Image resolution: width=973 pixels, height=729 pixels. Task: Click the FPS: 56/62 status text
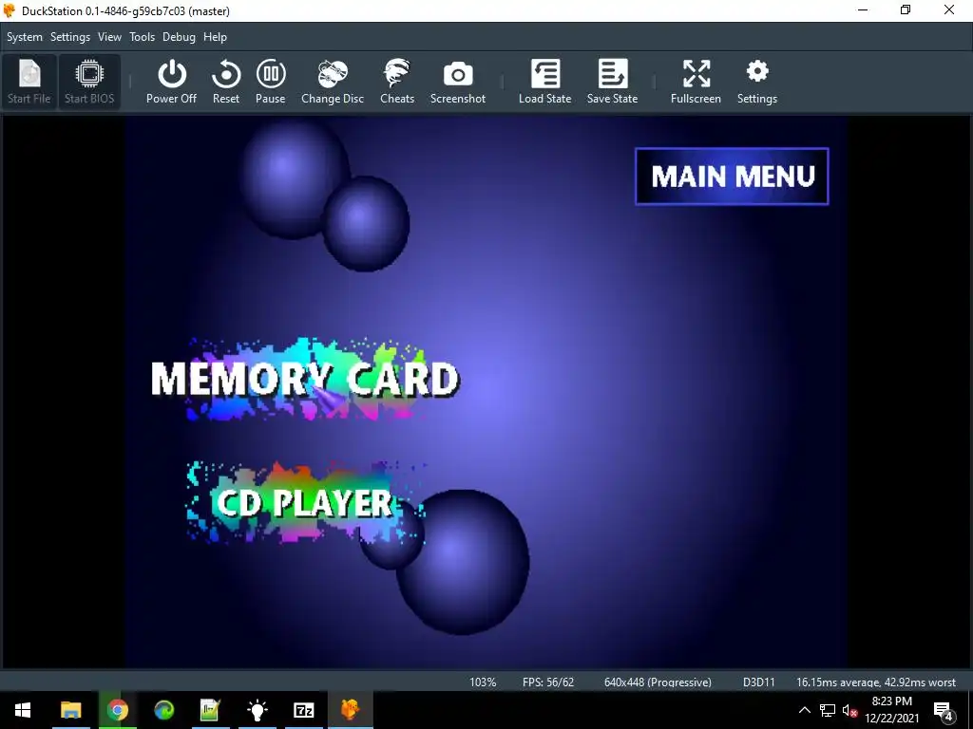click(548, 682)
